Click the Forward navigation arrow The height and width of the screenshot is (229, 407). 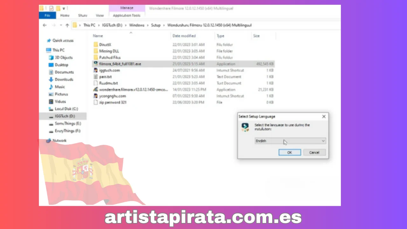coord(54,25)
